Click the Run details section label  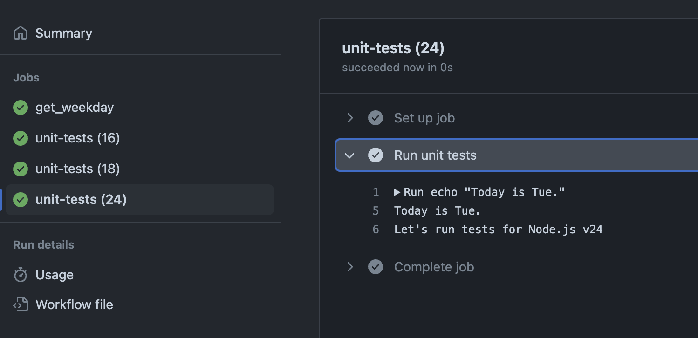(44, 244)
